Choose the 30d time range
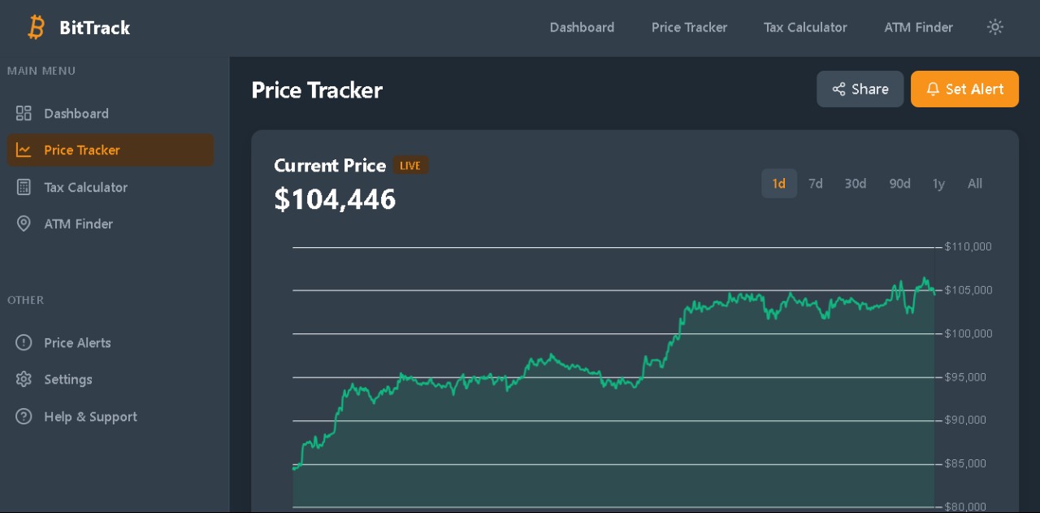The image size is (1040, 513). tap(855, 183)
